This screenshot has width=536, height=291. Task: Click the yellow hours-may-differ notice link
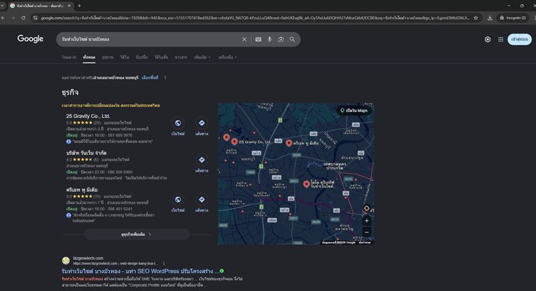pyautogui.click(x=111, y=105)
